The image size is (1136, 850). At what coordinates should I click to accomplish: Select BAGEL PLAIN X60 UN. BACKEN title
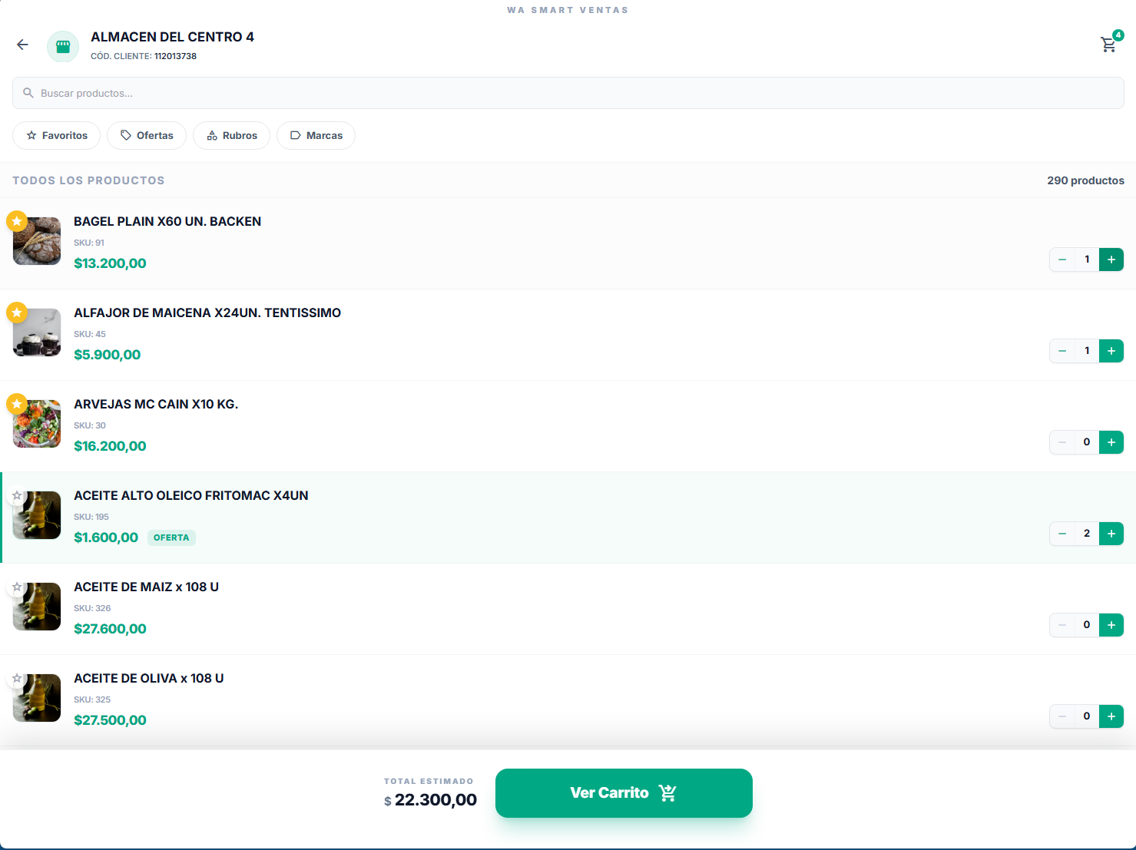[167, 221]
